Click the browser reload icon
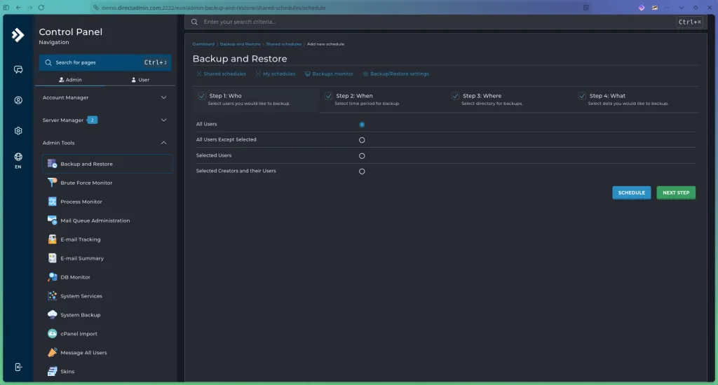The height and width of the screenshot is (385, 718). coord(41,7)
